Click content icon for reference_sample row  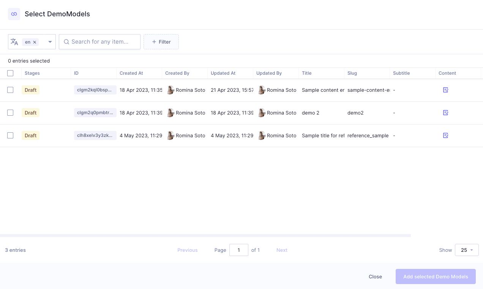coord(445,135)
